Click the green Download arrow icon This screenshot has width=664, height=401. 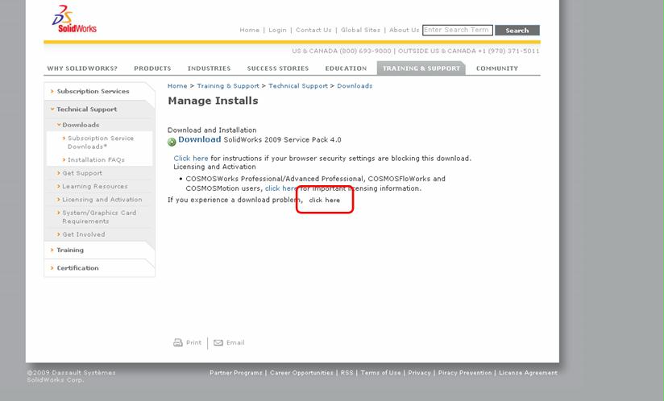coord(172,143)
